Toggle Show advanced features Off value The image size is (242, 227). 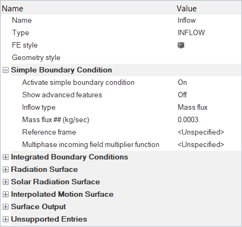coord(209,95)
